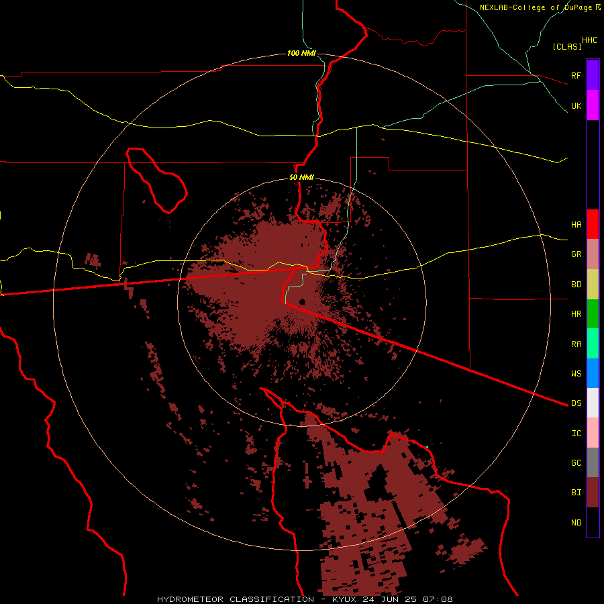Select the GR pink legend swatch
Screen dimensions: 604x604
pyautogui.click(x=593, y=254)
